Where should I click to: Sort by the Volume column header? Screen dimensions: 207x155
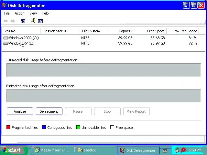[21, 31]
